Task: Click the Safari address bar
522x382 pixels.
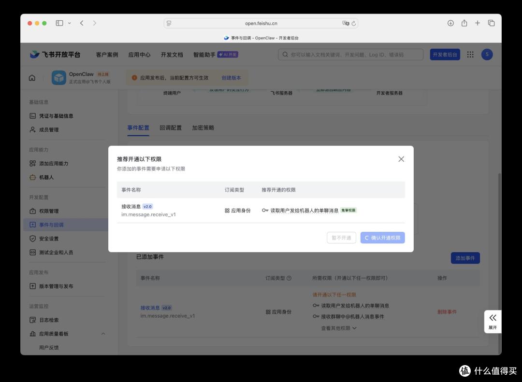Action: 261,23
